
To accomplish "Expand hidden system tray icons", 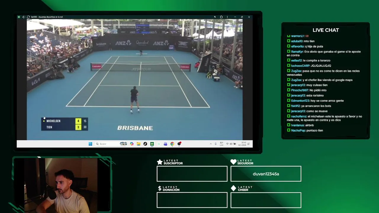I will [211, 144].
